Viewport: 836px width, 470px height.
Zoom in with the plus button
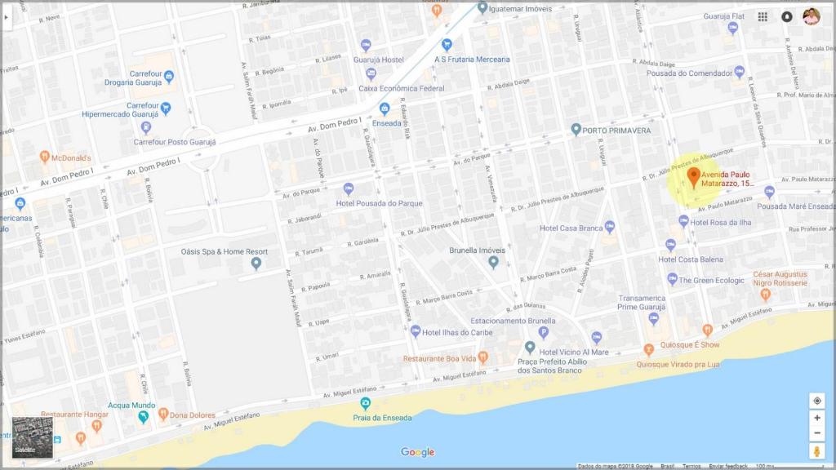[816, 418]
